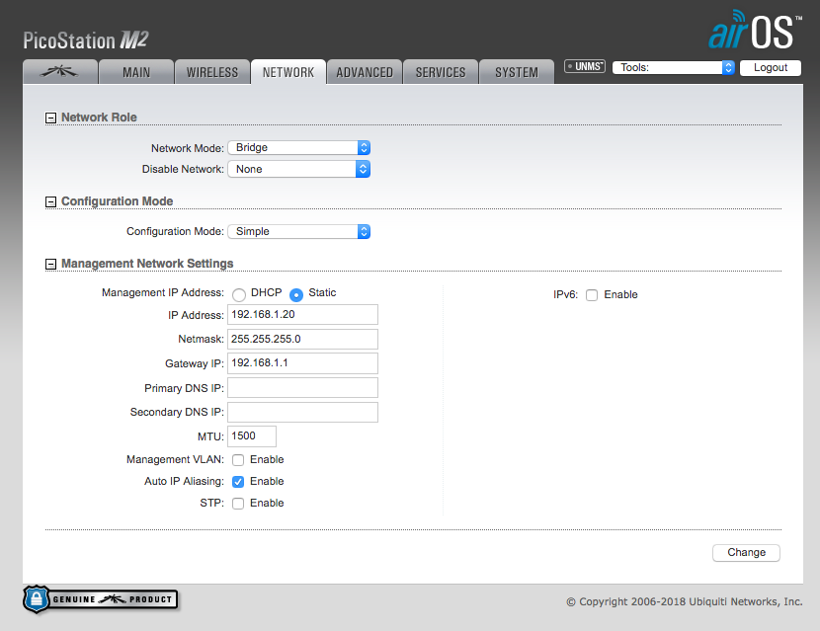Collapse Management Network Settings section
This screenshot has height=631, width=820.
(50, 264)
